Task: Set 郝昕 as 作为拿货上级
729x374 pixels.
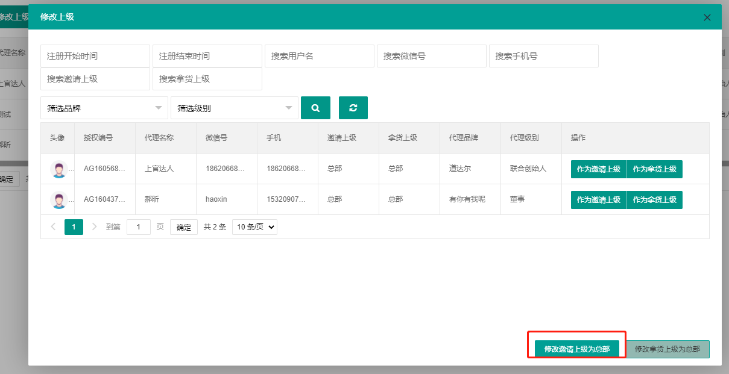Action: (x=654, y=200)
